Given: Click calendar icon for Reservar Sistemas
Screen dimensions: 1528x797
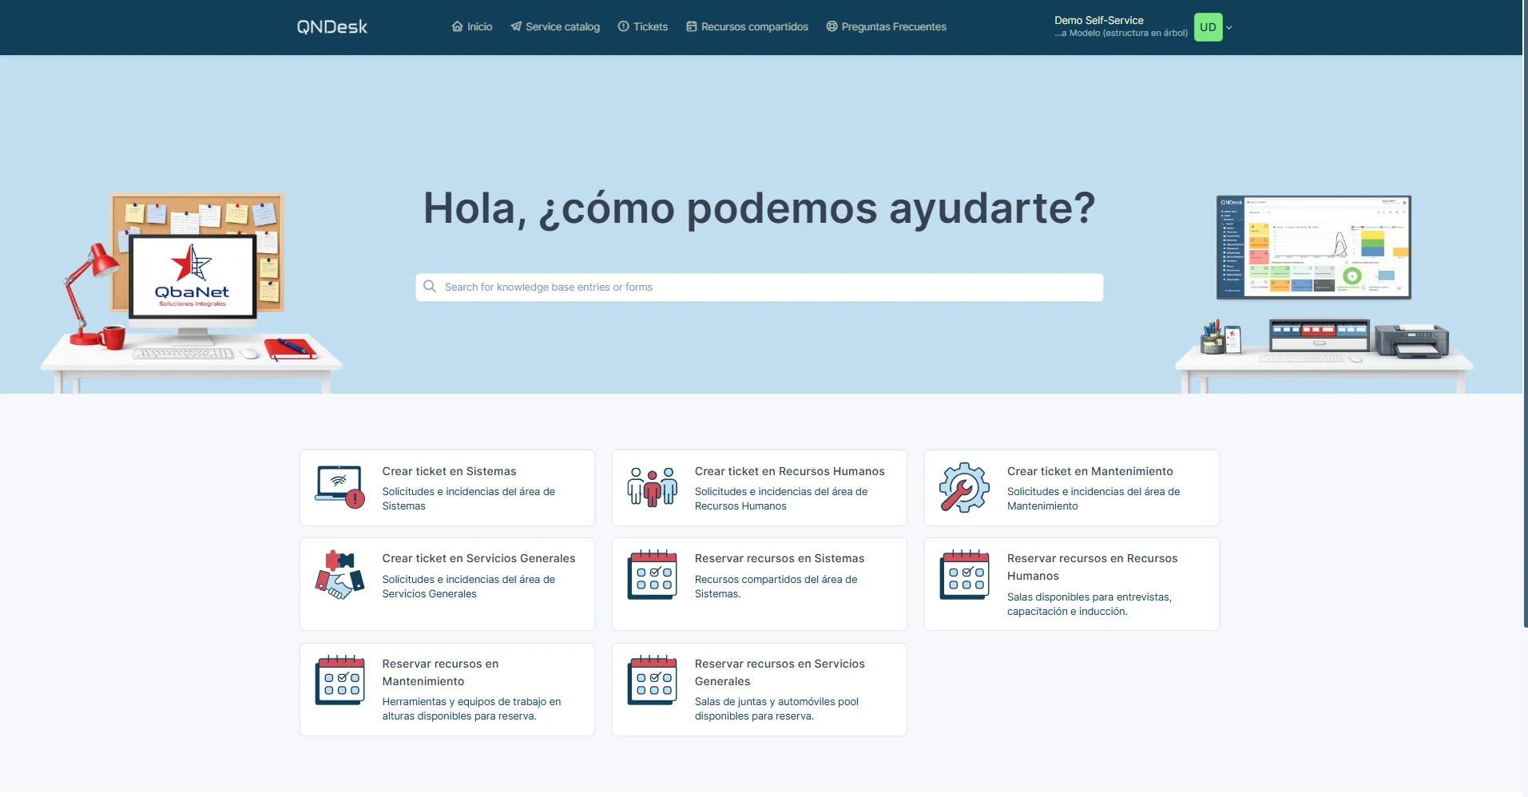Looking at the screenshot, I should 653,575.
